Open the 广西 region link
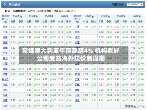 point(5,64)
